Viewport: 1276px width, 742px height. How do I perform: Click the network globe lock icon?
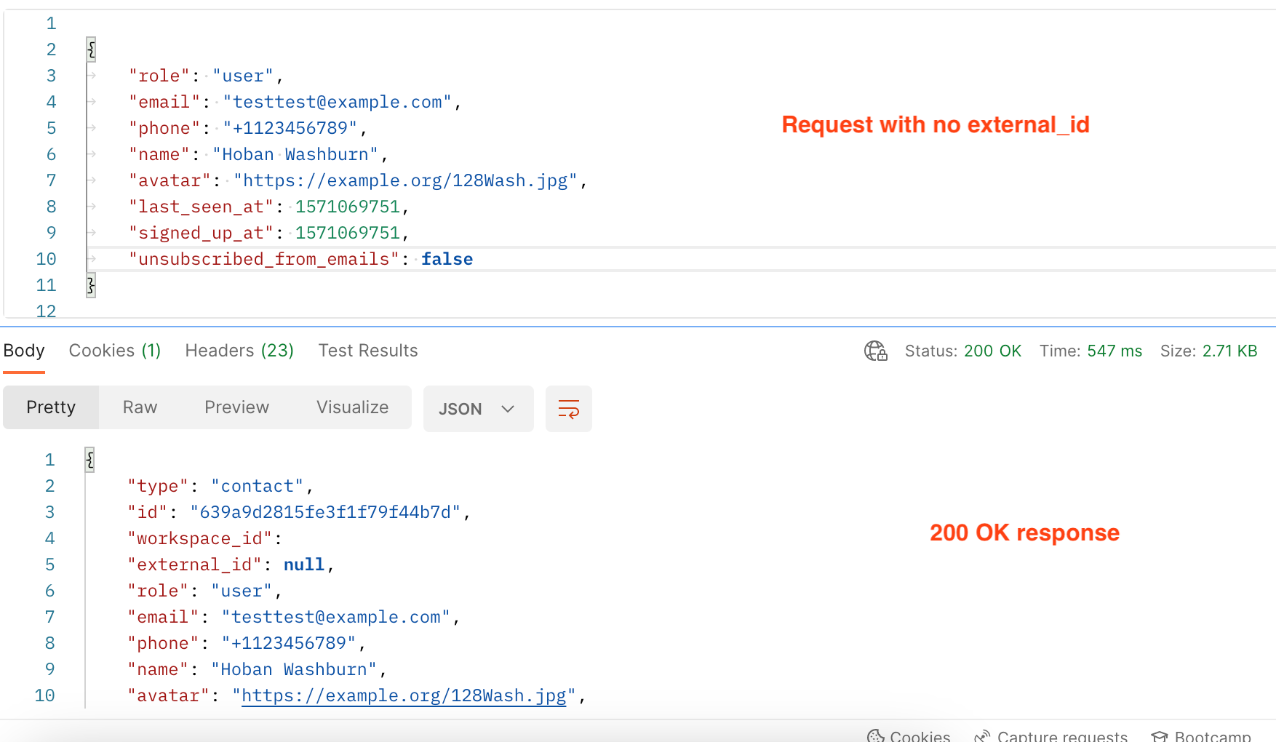point(876,351)
